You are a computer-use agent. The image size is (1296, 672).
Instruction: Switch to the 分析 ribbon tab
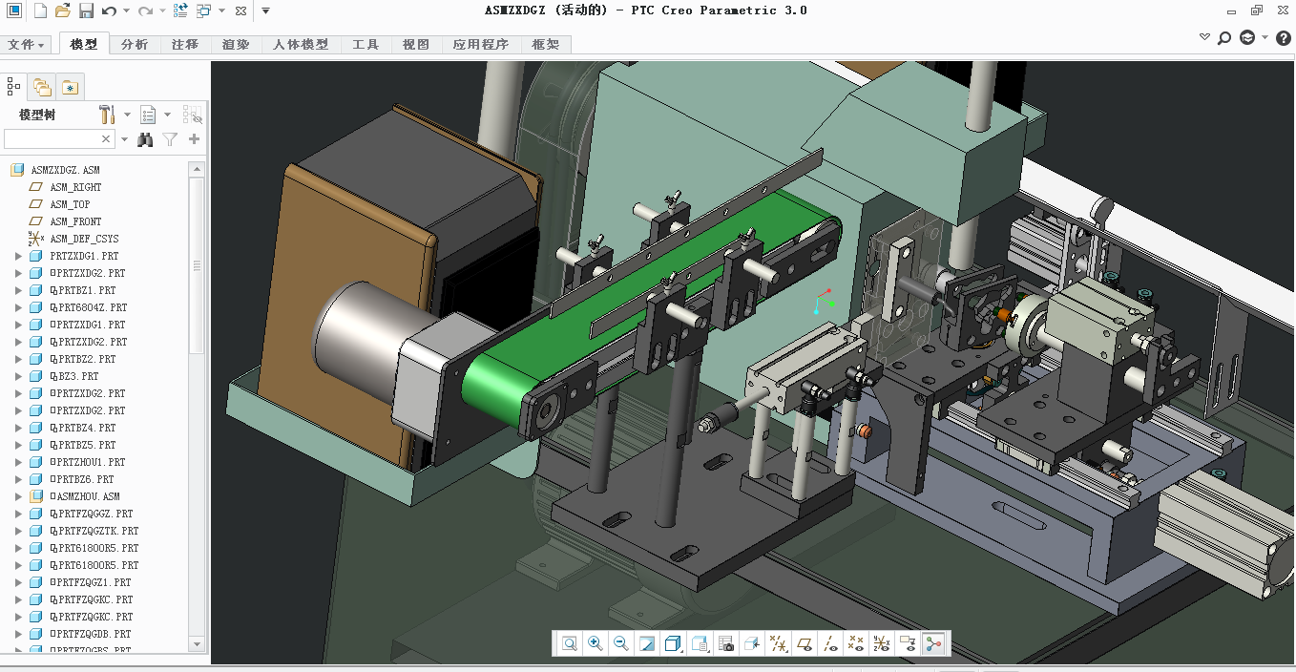[x=135, y=45]
